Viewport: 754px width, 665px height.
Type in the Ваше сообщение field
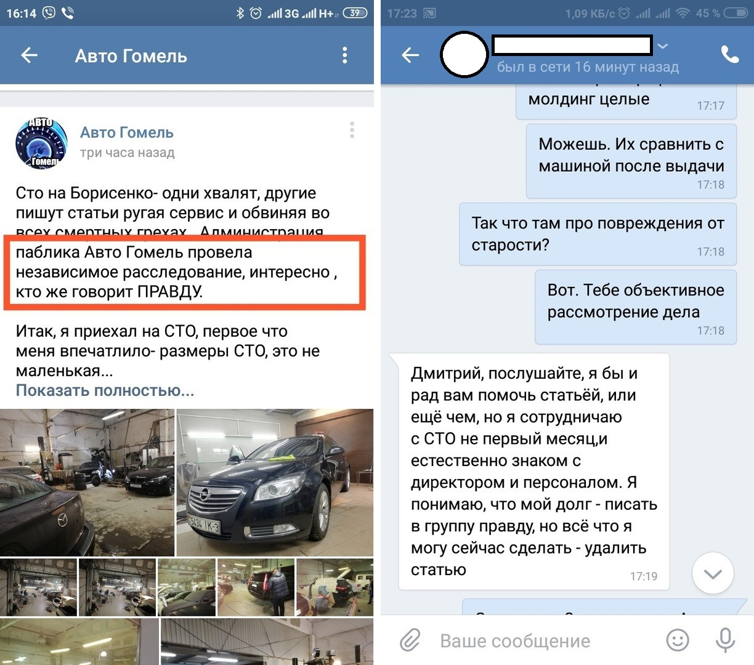515,641
